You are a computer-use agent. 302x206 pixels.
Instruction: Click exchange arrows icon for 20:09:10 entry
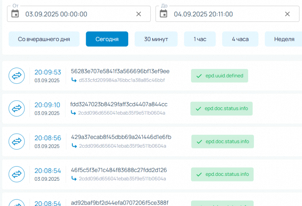[x=17, y=109]
